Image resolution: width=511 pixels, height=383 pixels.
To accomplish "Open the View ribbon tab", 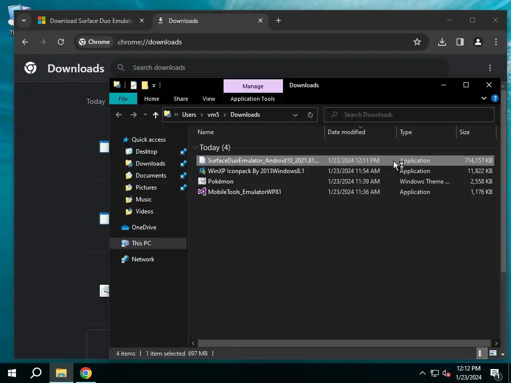I will (x=209, y=99).
